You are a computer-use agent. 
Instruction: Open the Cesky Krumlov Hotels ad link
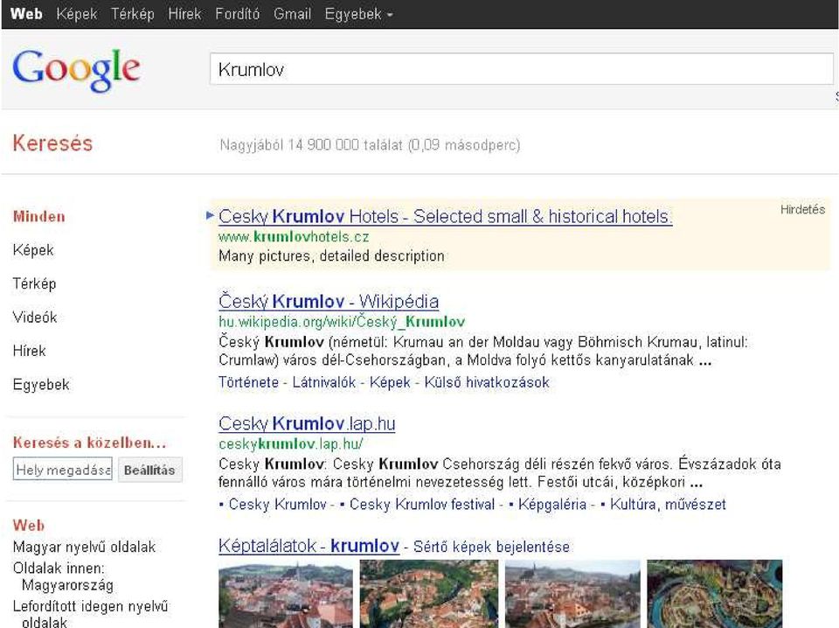pos(445,216)
